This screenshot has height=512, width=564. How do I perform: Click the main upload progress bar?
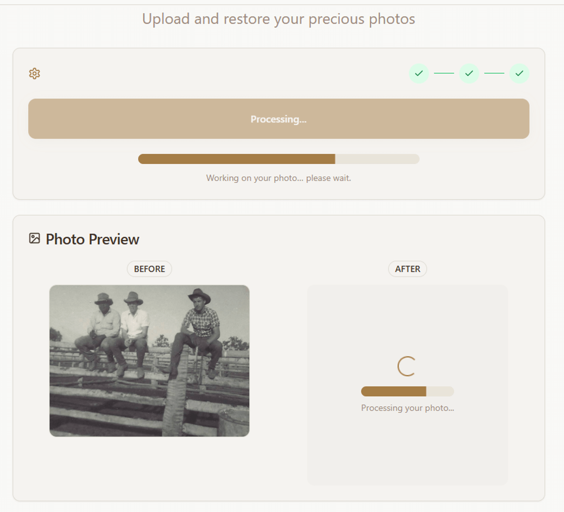[278, 159]
